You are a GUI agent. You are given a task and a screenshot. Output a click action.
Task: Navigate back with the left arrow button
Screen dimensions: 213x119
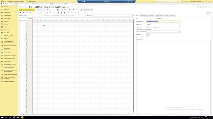(21, 7)
